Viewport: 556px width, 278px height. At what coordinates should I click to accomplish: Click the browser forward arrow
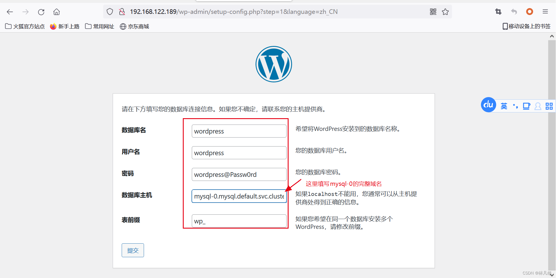25,12
